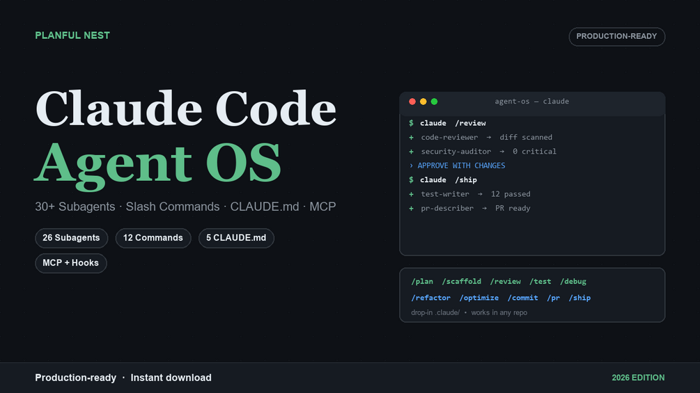Click security-auditor 0 critical line
The height and width of the screenshot is (393, 700).
click(x=483, y=152)
